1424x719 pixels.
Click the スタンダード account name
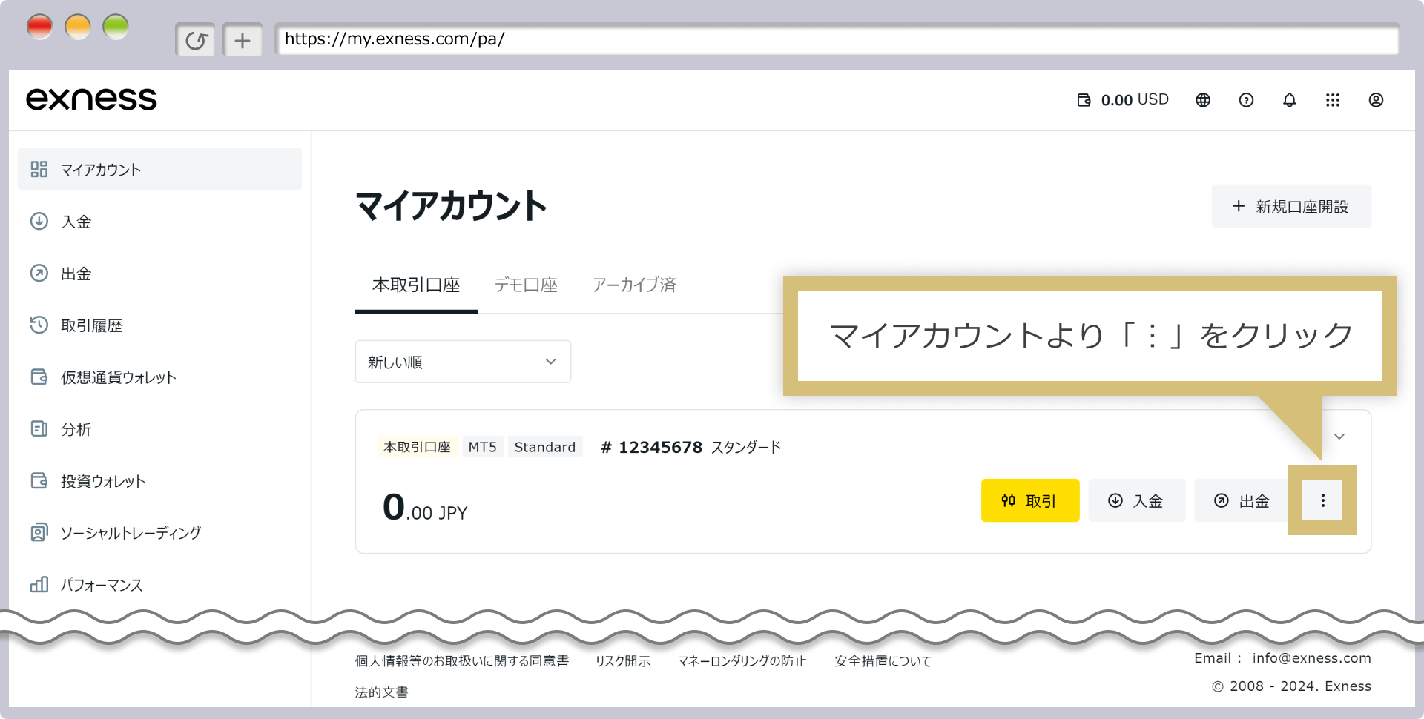746,447
